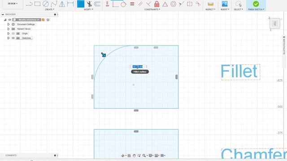Collapse the Modify sketches v1 root node
The image size is (287, 161).
coord(5,20)
